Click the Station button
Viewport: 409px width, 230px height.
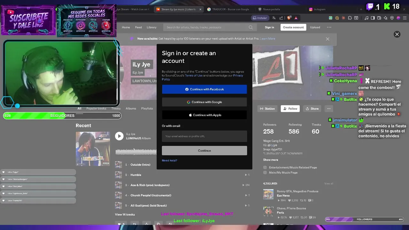(267, 109)
